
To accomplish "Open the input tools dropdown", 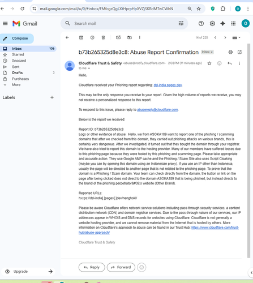I will 236,38.
